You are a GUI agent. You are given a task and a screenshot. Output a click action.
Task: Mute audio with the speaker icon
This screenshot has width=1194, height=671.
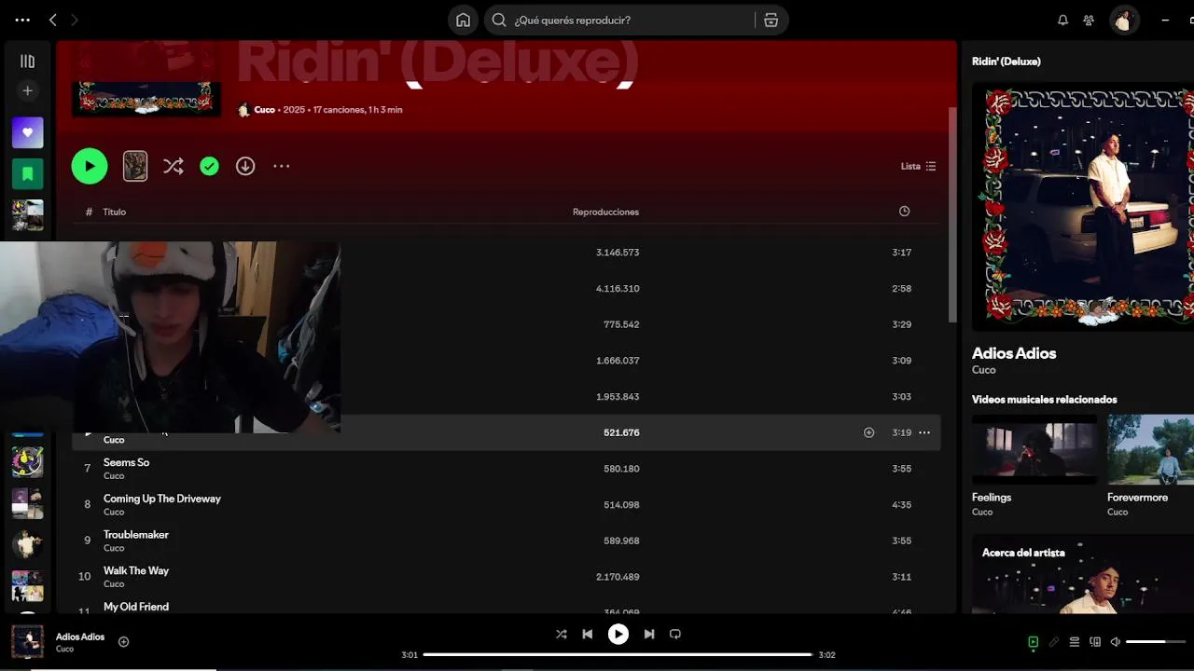coord(1115,642)
